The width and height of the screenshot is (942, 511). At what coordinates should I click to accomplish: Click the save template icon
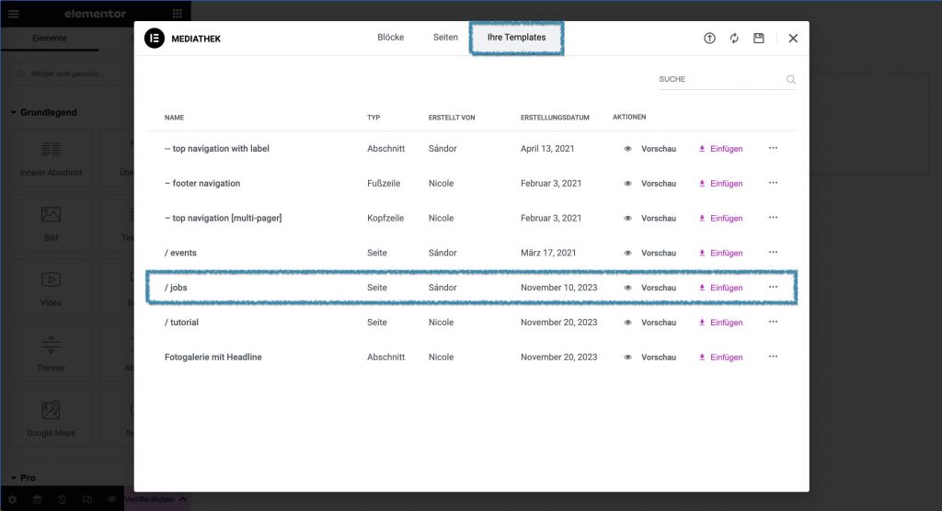759,39
